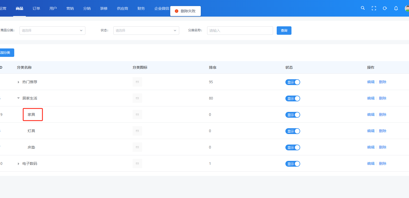Click 删除 for 家具
This screenshot has height=198, width=409.
pos(383,115)
